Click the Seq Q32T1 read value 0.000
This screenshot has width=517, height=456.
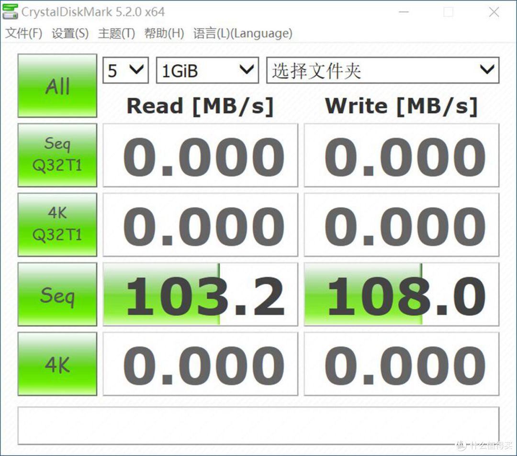click(x=201, y=155)
